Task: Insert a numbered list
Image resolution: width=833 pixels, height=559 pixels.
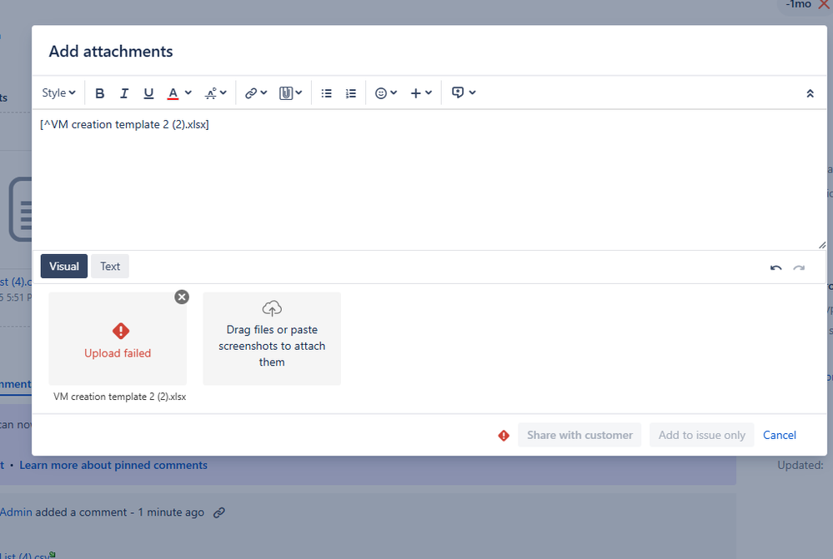Action: click(350, 93)
